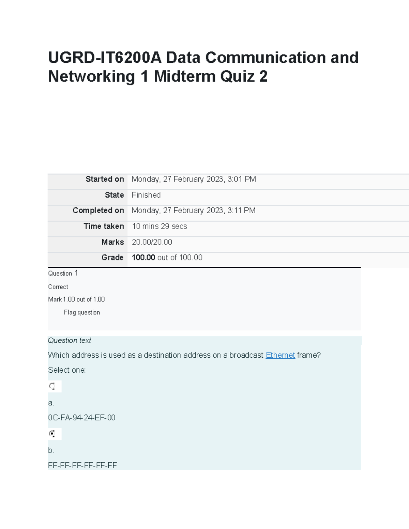The image size is (409, 529).
Task: Click the Completed on date value
Action: click(193, 211)
